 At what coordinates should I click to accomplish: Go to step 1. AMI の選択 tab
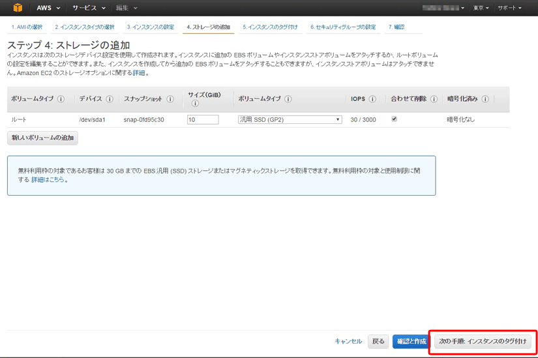27,27
